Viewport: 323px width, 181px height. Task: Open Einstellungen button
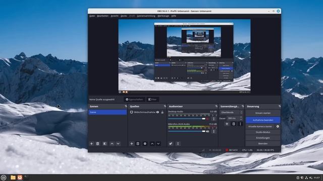(x=263, y=138)
